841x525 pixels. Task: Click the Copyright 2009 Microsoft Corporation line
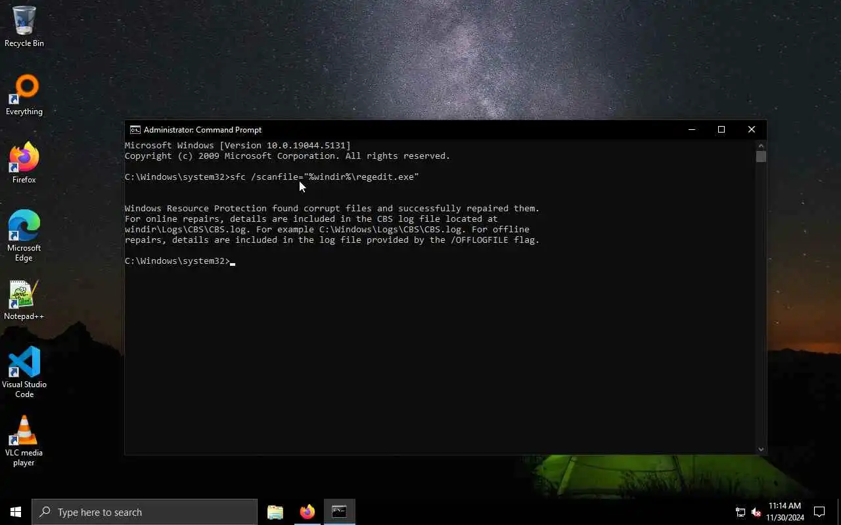[x=287, y=156]
